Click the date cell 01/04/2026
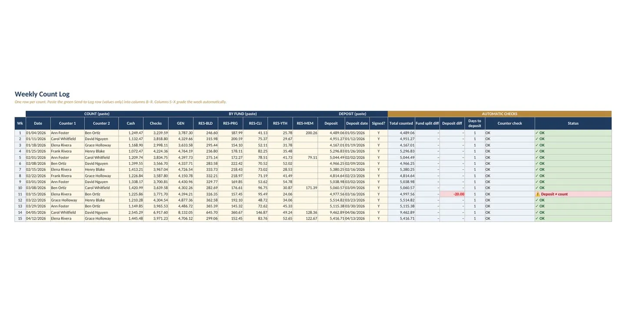The height and width of the screenshot is (313, 626). [x=38, y=133]
